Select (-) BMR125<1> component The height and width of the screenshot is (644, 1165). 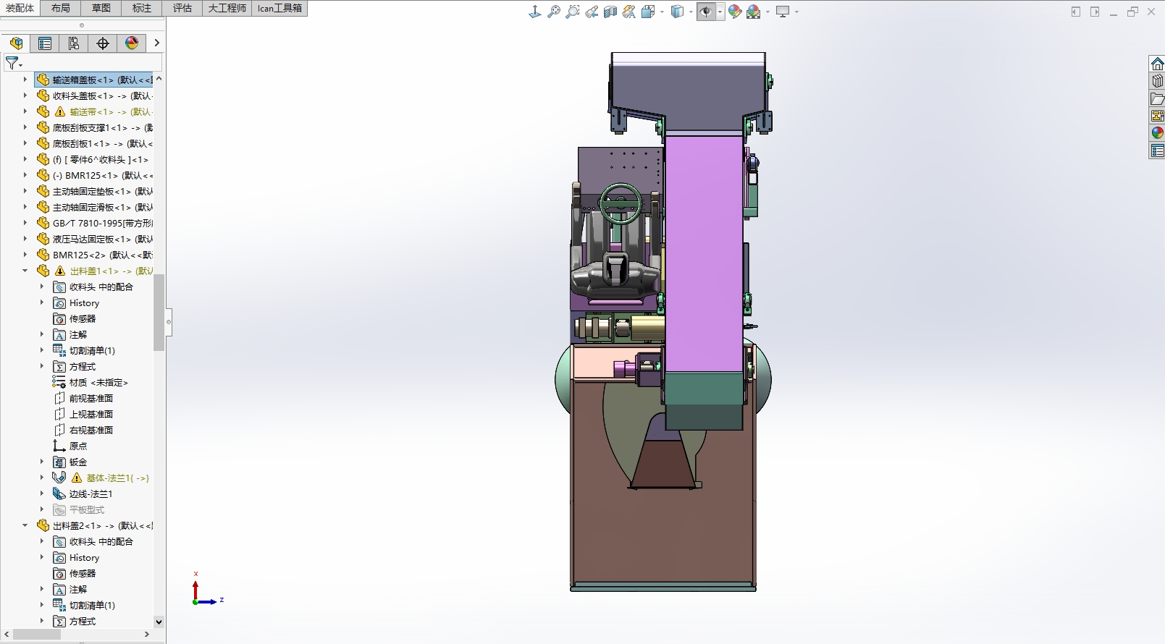pyautogui.click(x=94, y=175)
